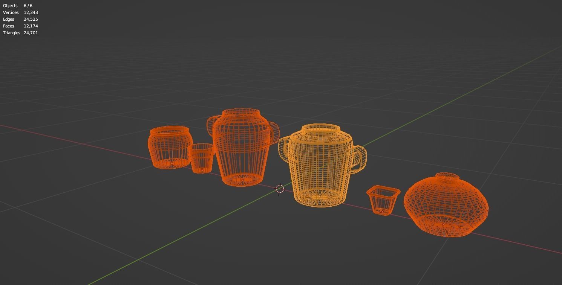This screenshot has height=285, width=562.
Task: Select the wide flat vase at far right
Action: click(446, 205)
